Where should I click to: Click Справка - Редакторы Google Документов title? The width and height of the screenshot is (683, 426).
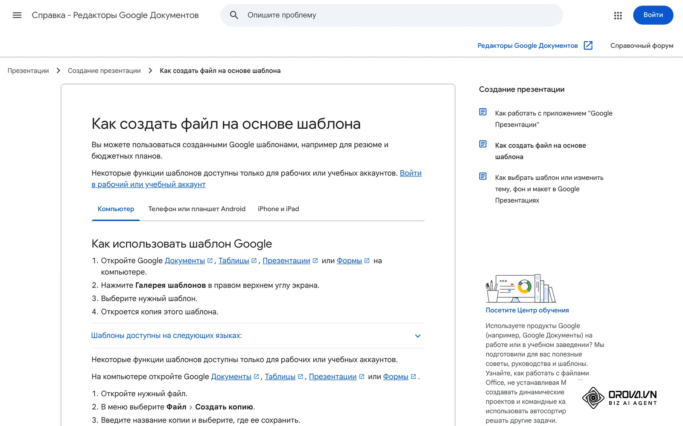pos(115,15)
